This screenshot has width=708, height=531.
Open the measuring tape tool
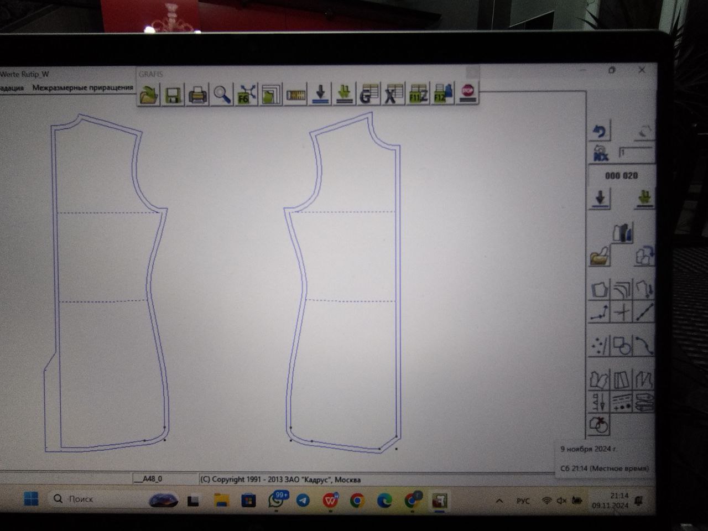pos(296,94)
